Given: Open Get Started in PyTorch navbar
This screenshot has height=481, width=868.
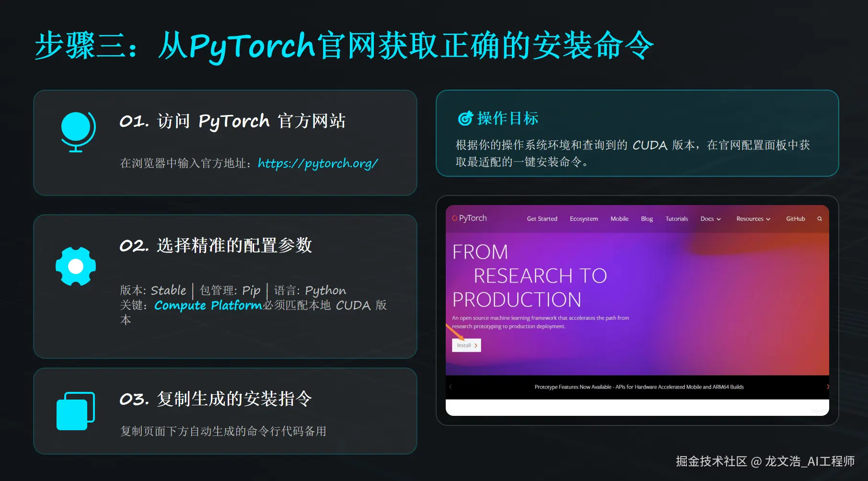Looking at the screenshot, I should tap(542, 218).
